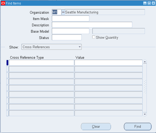Open the Organization list of values button

click(x=63, y=12)
